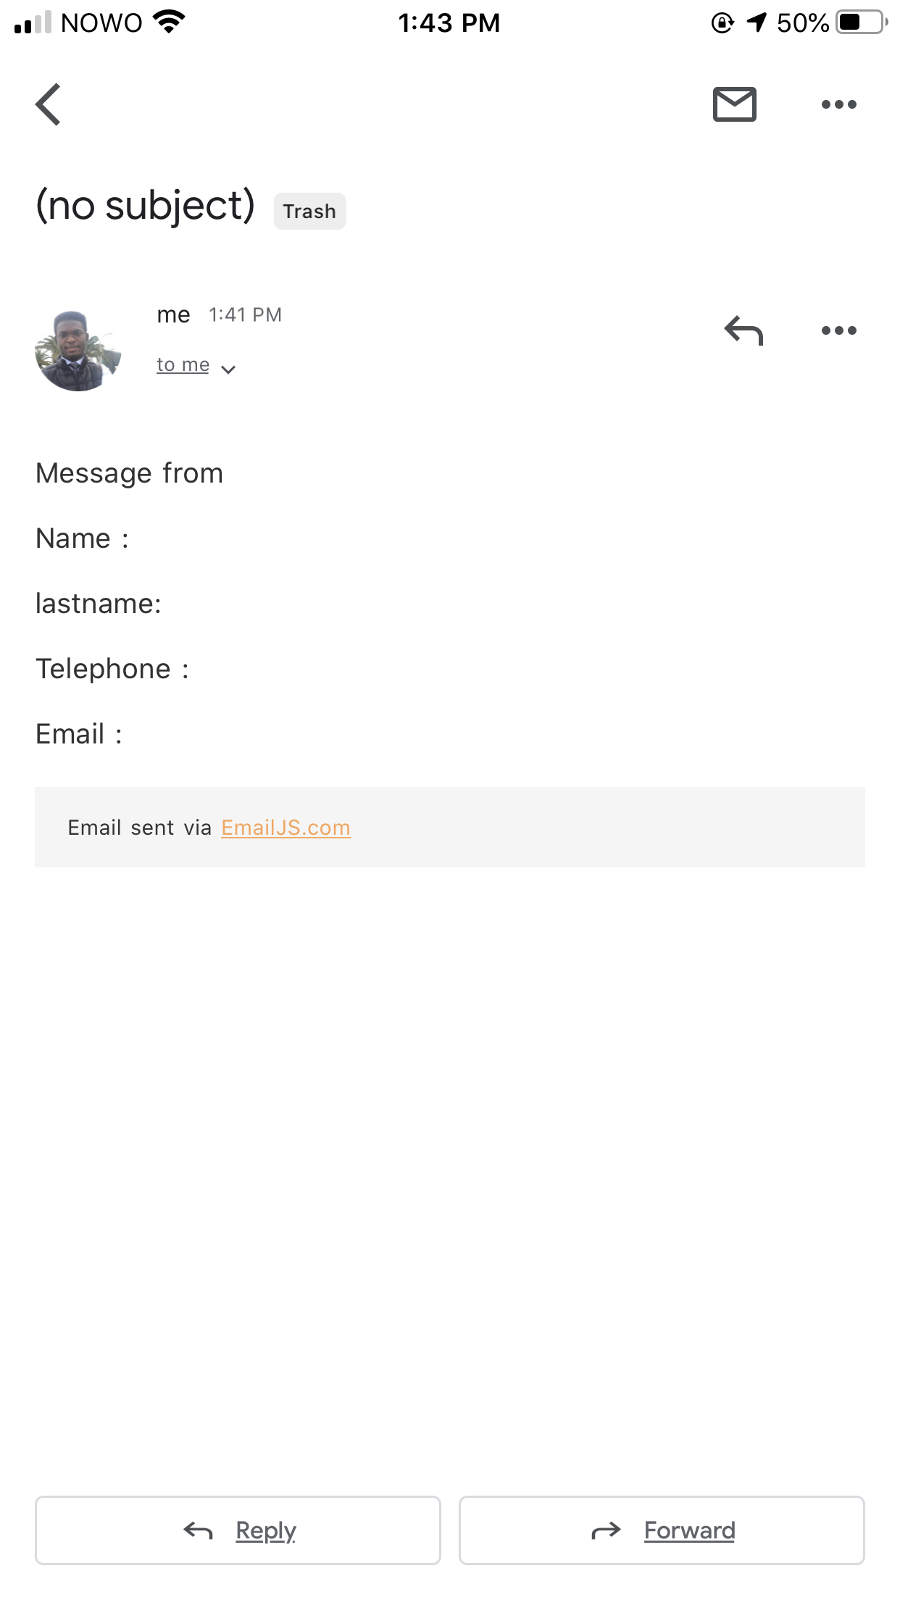Tap the battery level indicator
Screen dimensions: 900x1600
(x=858, y=22)
